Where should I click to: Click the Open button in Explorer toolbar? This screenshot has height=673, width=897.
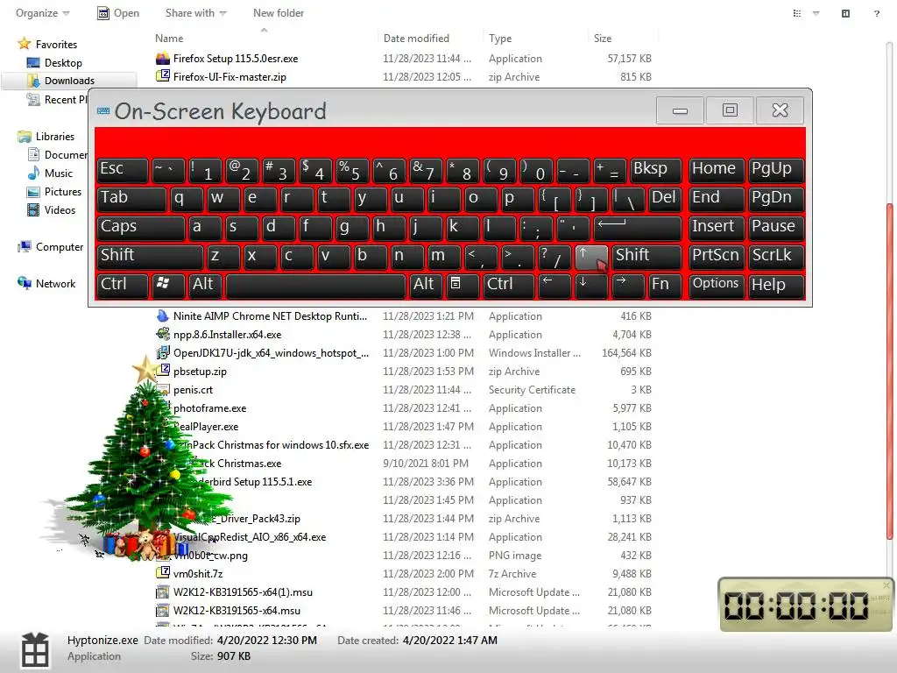click(118, 13)
